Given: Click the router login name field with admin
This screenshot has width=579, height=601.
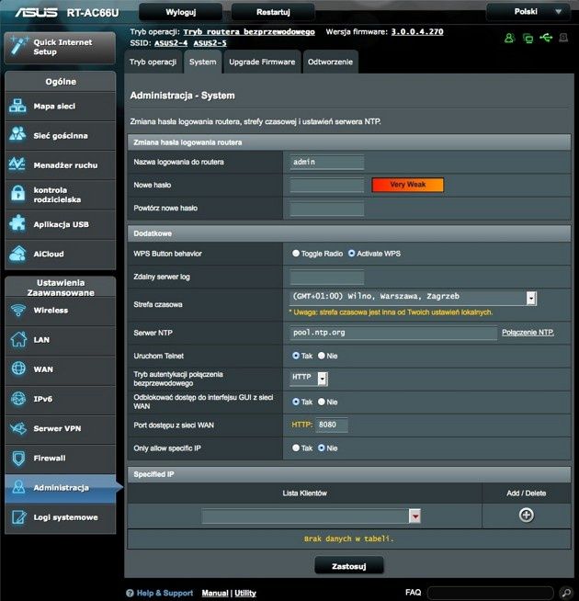Looking at the screenshot, I should click(326, 162).
